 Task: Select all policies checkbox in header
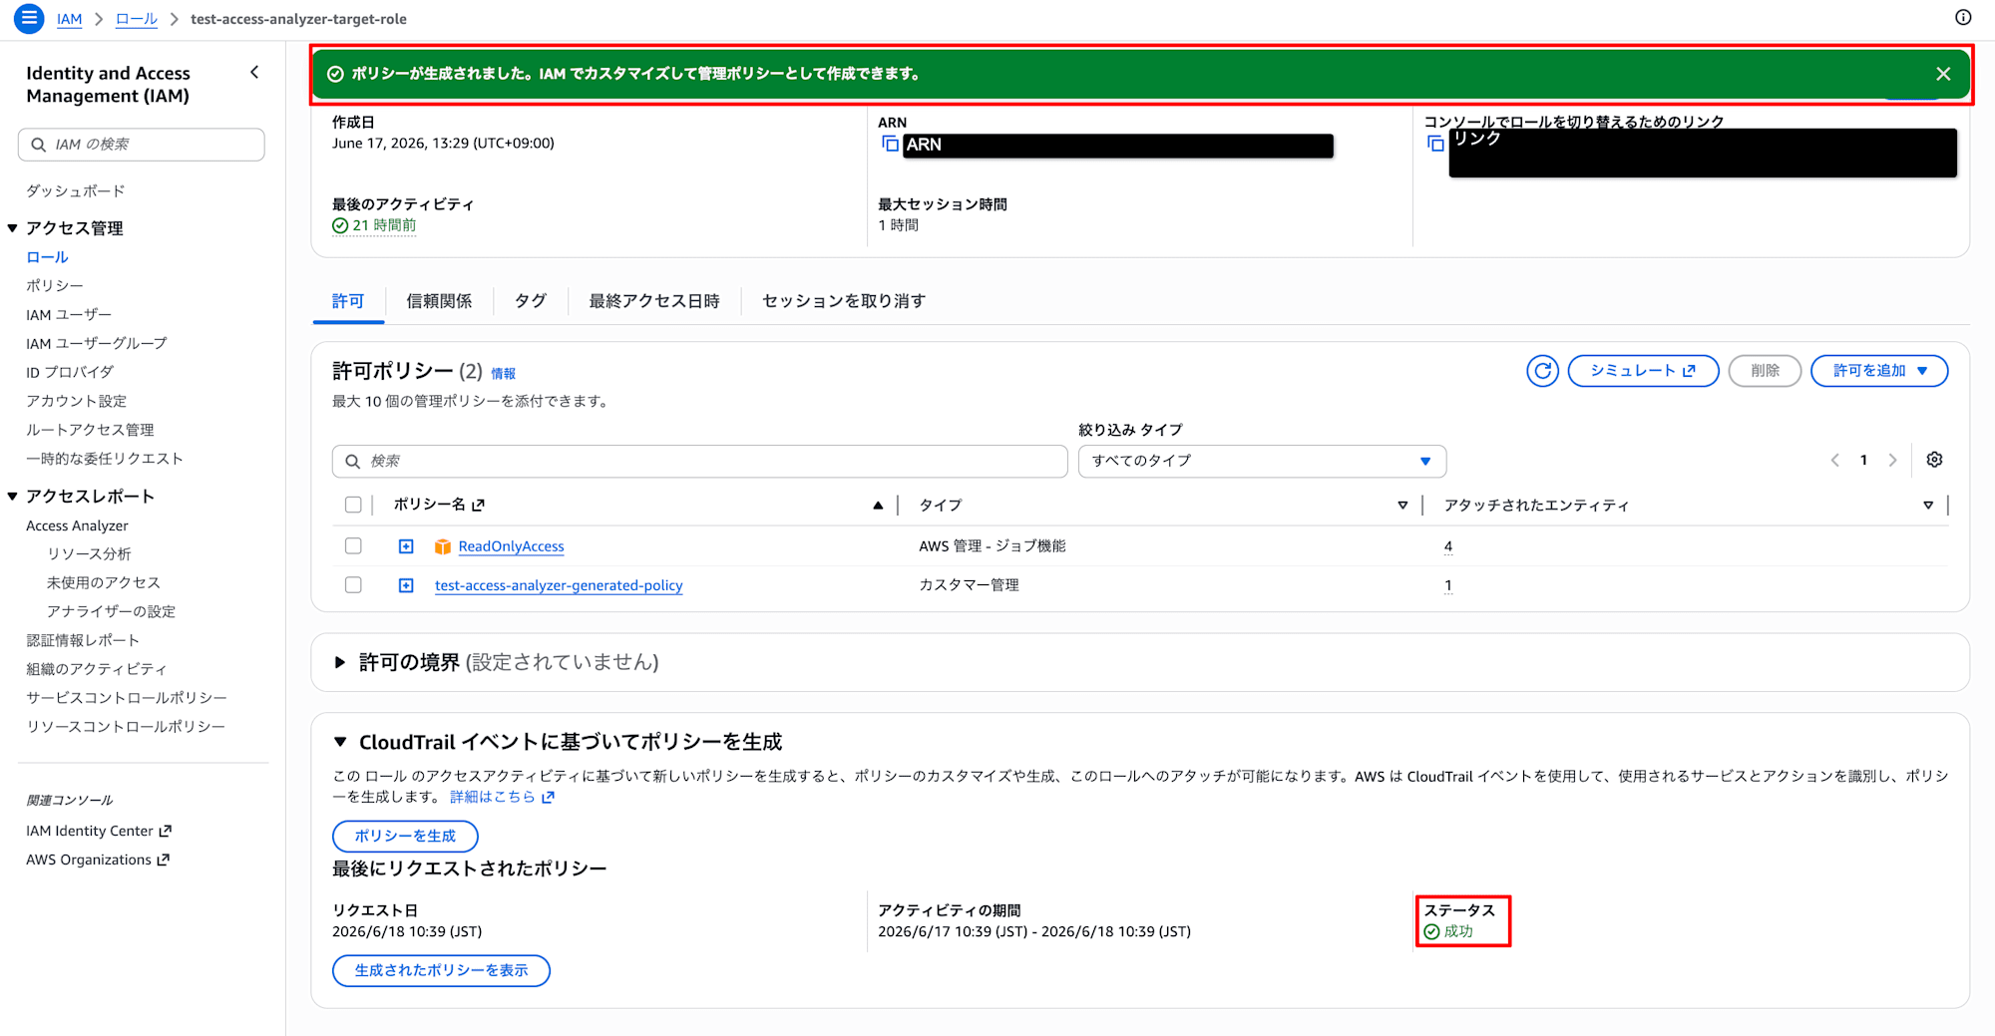tap(353, 505)
